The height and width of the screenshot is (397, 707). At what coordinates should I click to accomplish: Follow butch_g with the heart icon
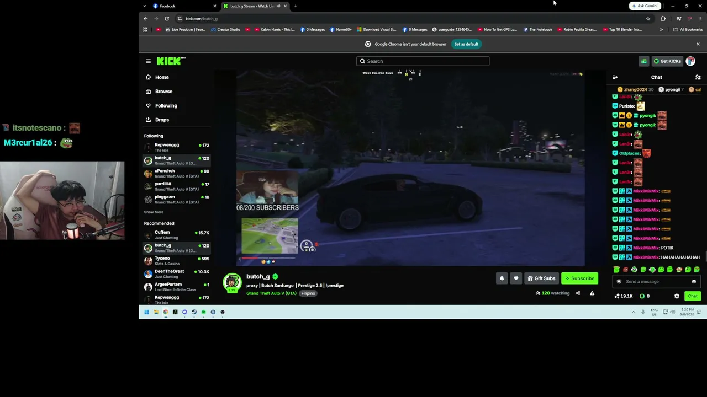pos(516,278)
